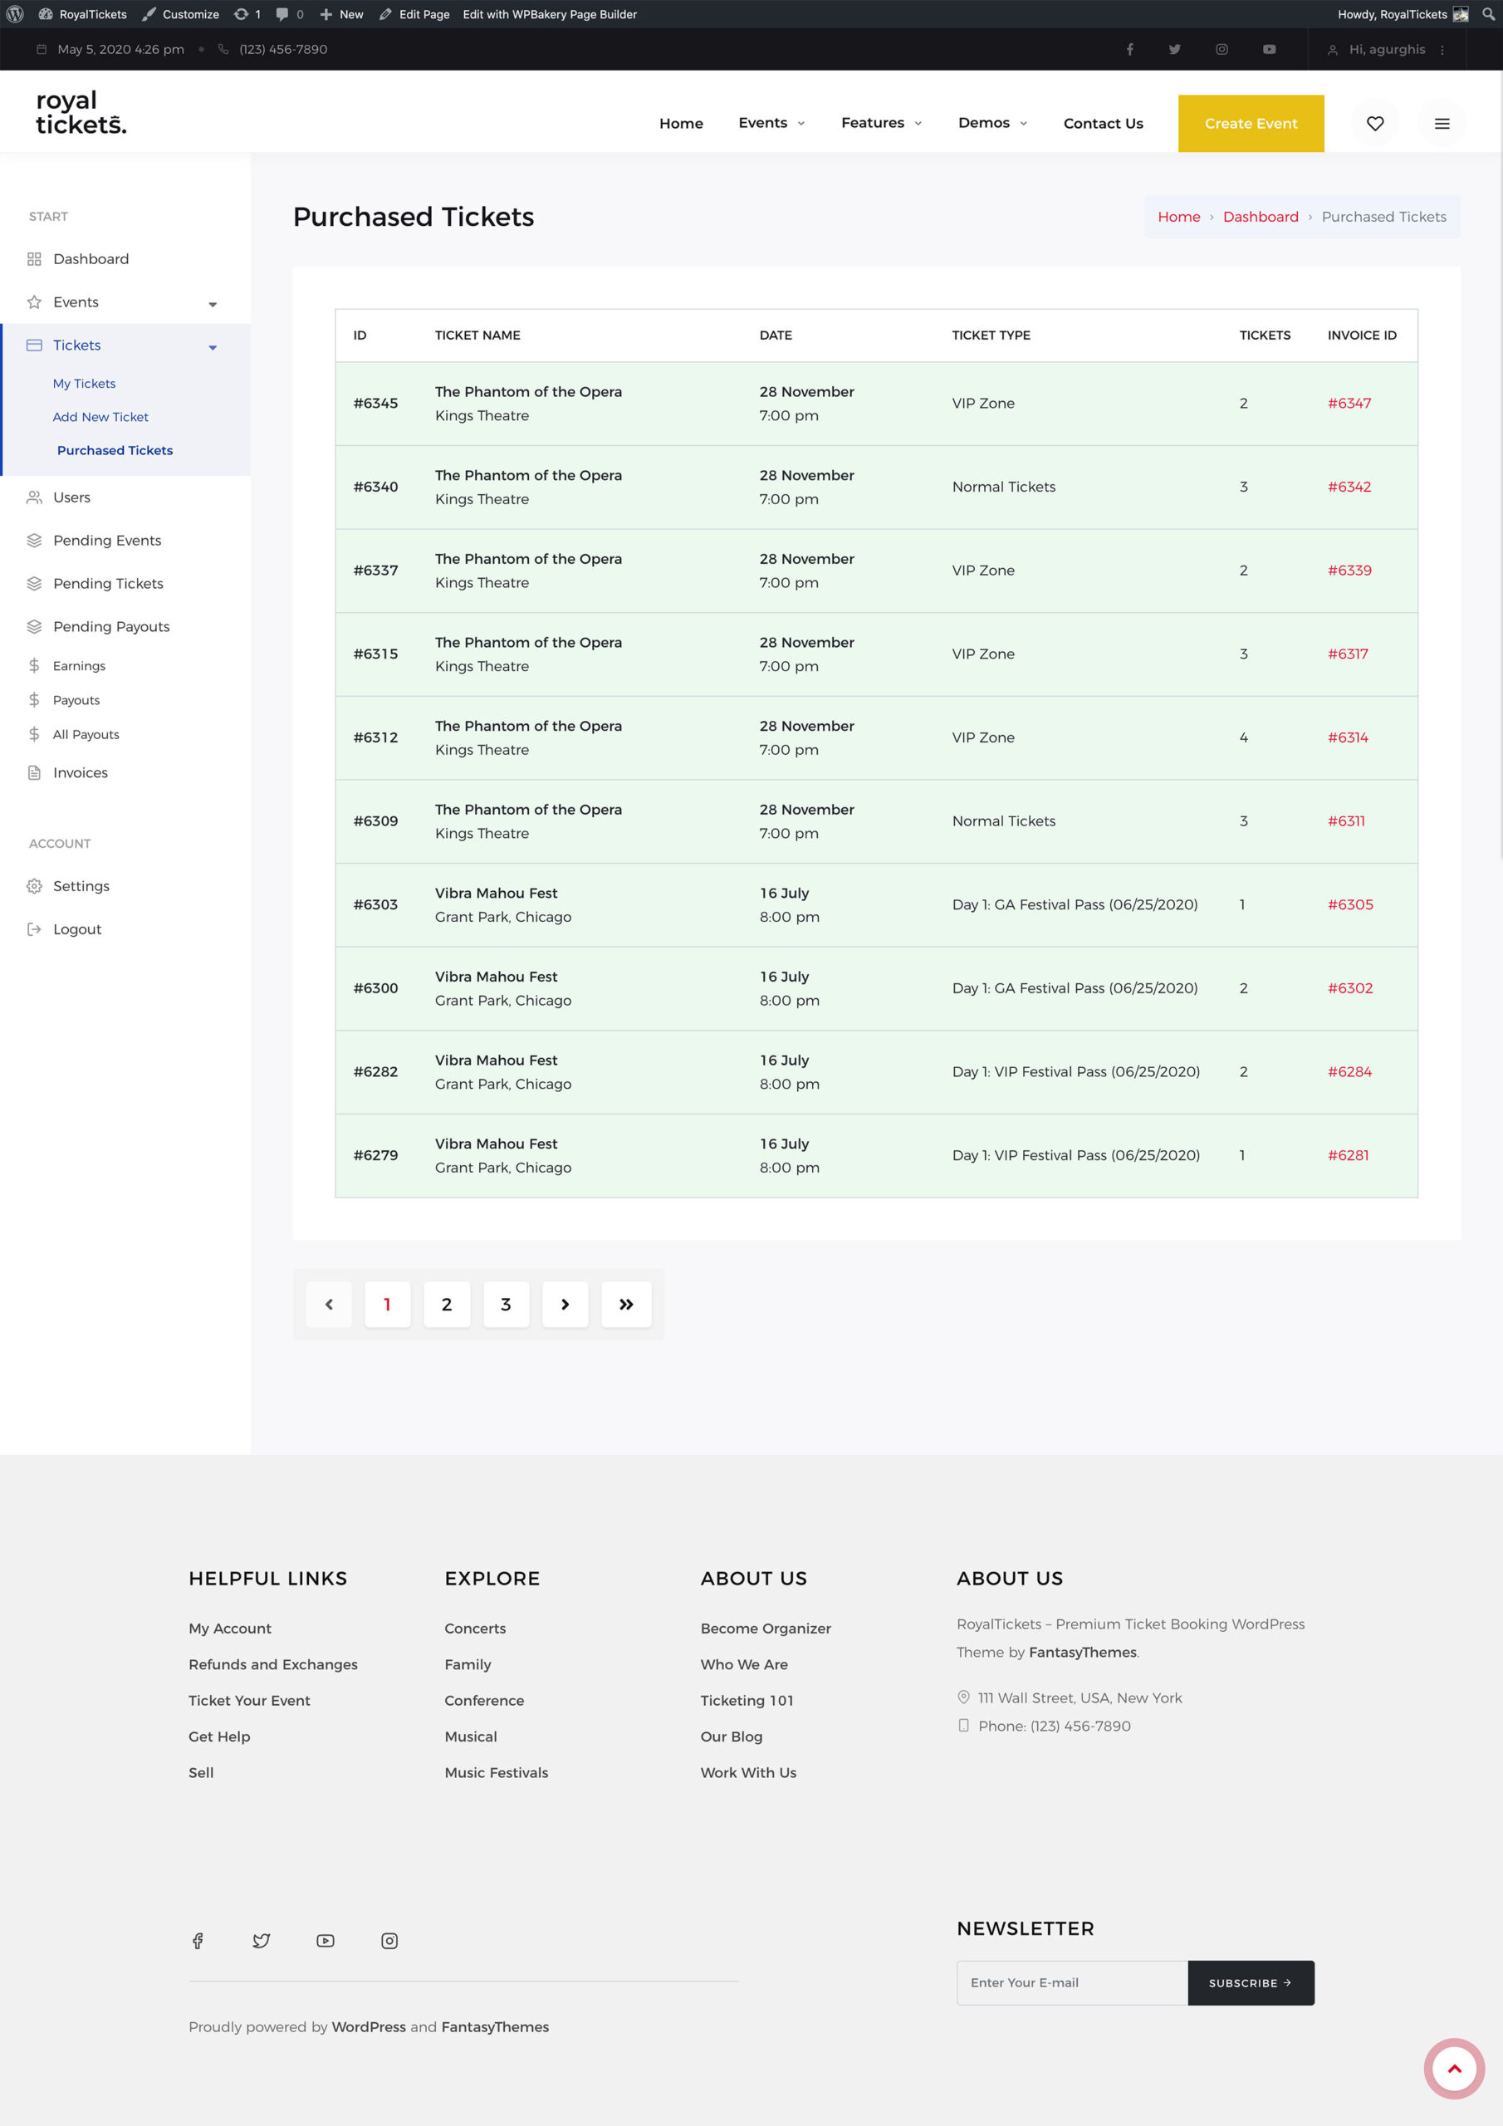Screen dimensions: 1503x2126
Task: Click the WordPress logo in admin bar
Action: click(15, 14)
